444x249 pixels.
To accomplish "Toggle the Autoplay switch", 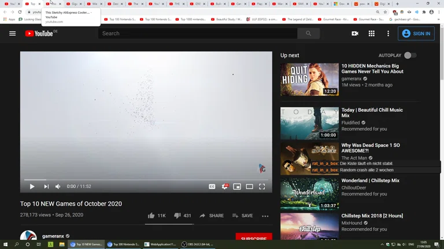I will click(410, 55).
